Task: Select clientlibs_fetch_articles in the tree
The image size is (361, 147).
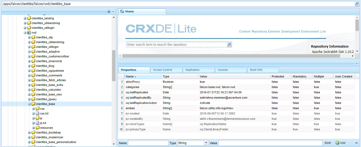Action: coord(51,80)
